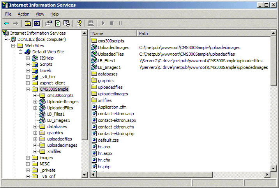Click the Back arrow in the toolbar
Screen dimensions: 279x188
tap(7, 23)
